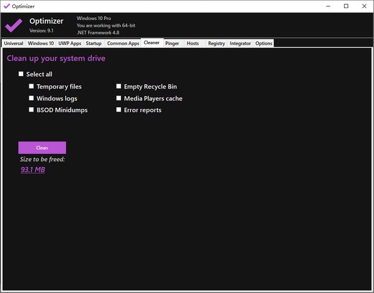
Task: Click 'You are working with 64-bit' text
Action: 106,26
